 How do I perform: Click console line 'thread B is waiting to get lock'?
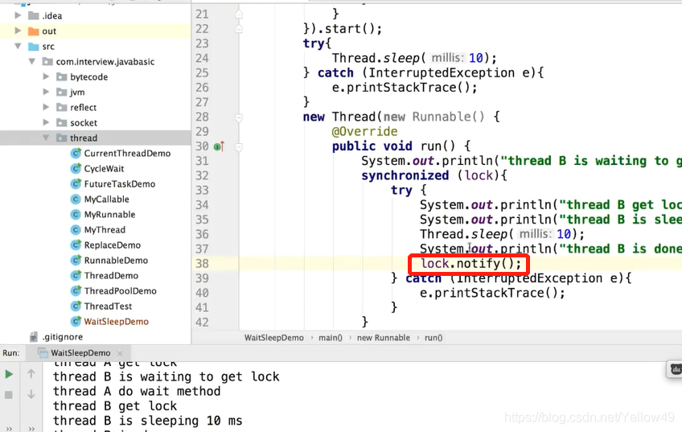(x=166, y=376)
